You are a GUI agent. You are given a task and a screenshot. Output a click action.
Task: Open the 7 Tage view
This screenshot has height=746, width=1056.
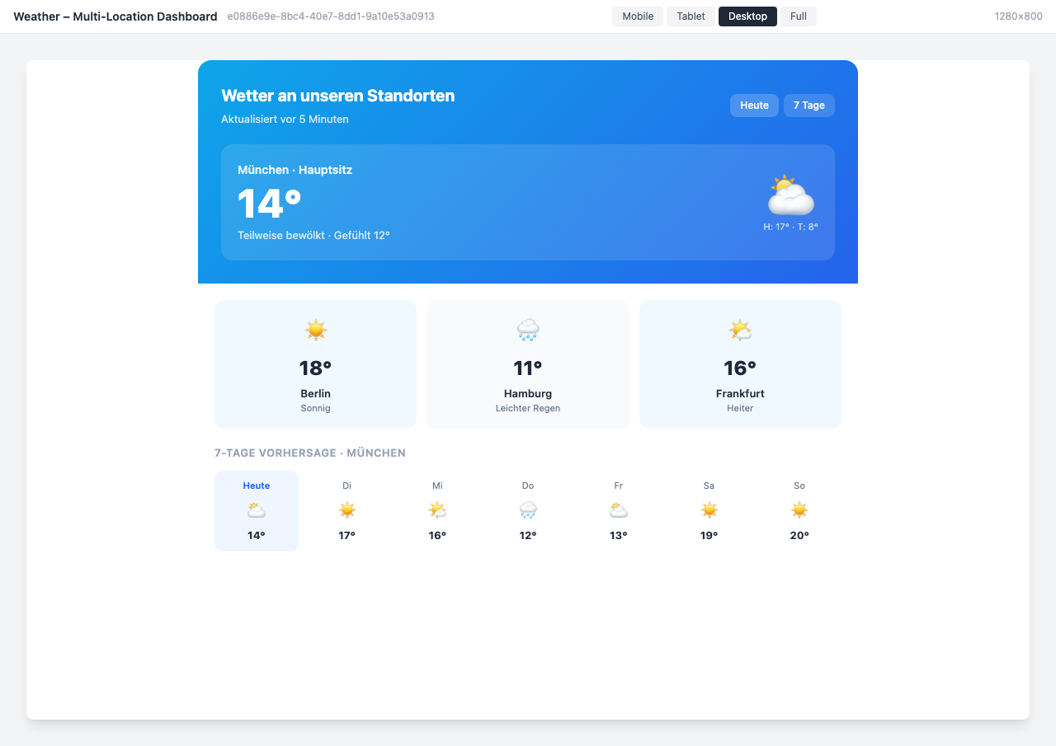point(808,105)
